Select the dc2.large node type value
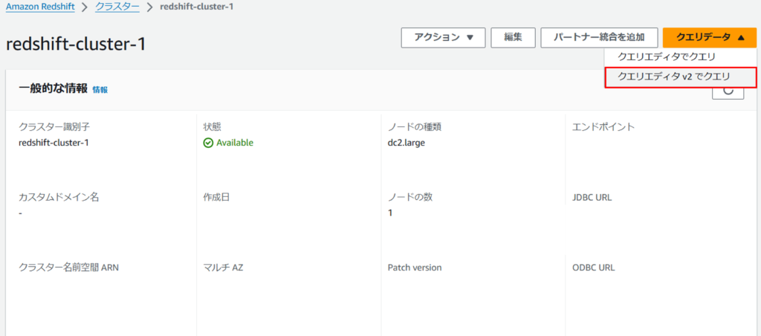 [407, 143]
